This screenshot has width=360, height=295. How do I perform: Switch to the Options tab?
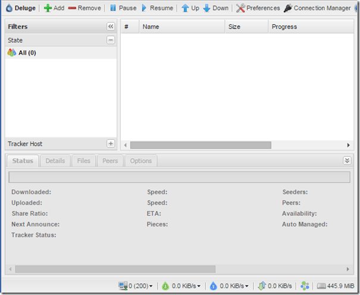tap(141, 161)
